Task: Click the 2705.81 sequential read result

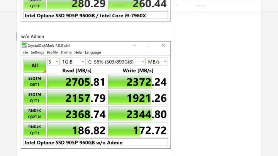Action: point(77,81)
